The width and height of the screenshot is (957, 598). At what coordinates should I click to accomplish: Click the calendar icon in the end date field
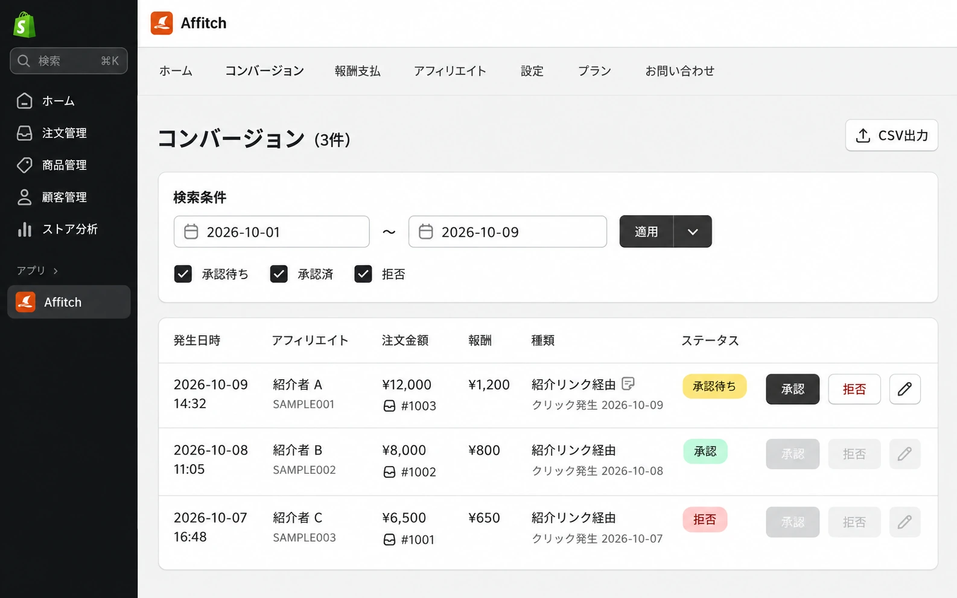(x=426, y=231)
